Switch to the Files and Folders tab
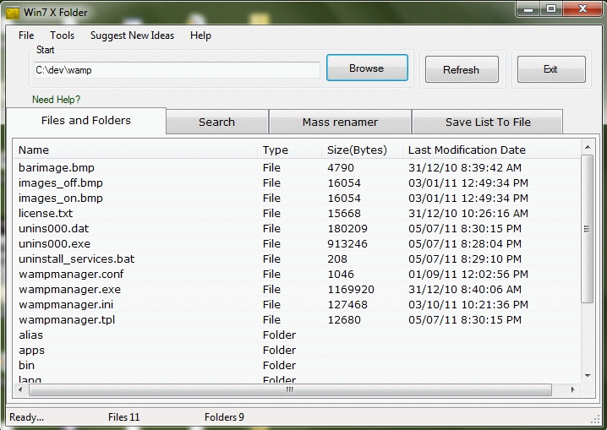Image resolution: width=607 pixels, height=430 pixels. pyautogui.click(x=86, y=121)
